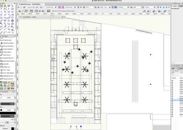Choose the Reference Marker tool
Viewport: 183px width, 130px height.
coord(7,43)
